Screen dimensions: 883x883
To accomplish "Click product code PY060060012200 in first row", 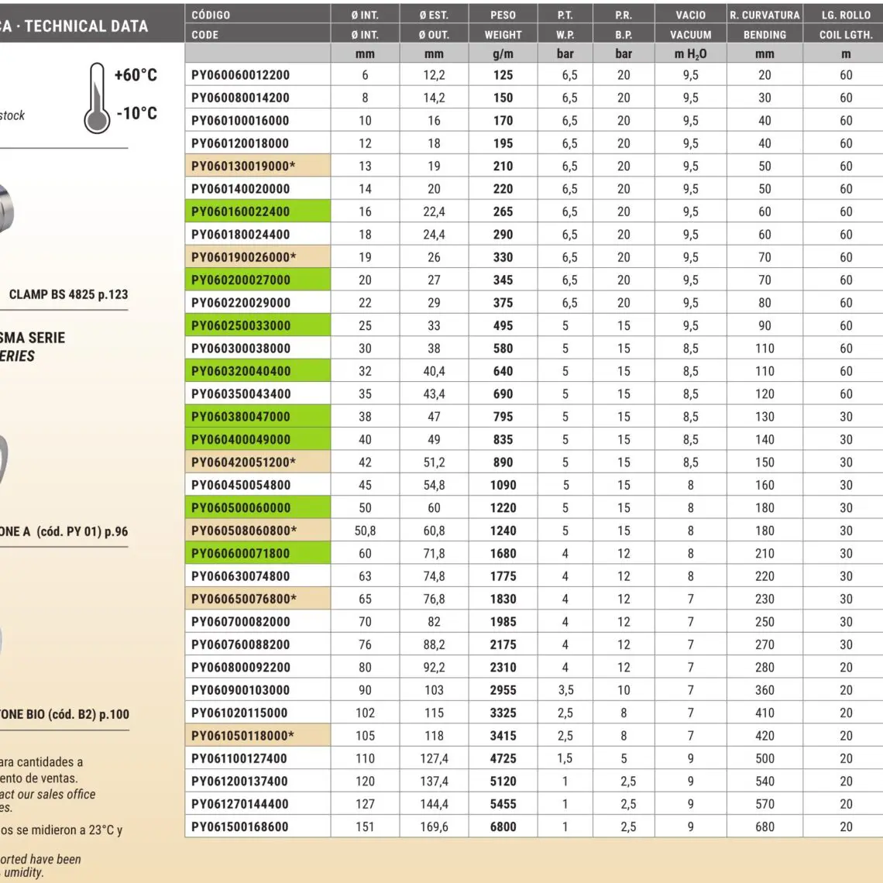I will coord(241,75).
